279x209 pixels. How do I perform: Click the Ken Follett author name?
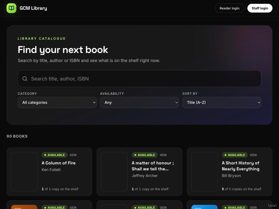(x=51, y=170)
